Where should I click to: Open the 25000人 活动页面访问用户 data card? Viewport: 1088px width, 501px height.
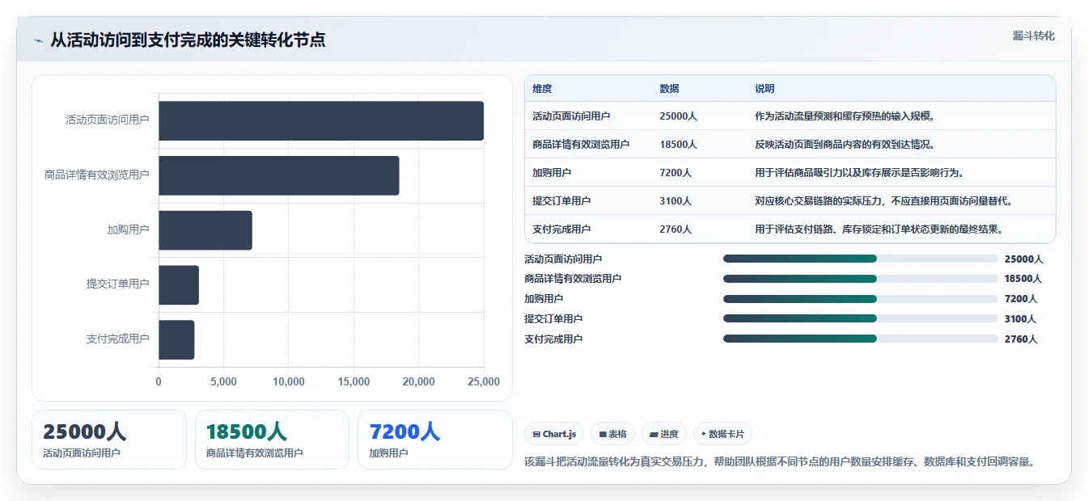(x=109, y=440)
